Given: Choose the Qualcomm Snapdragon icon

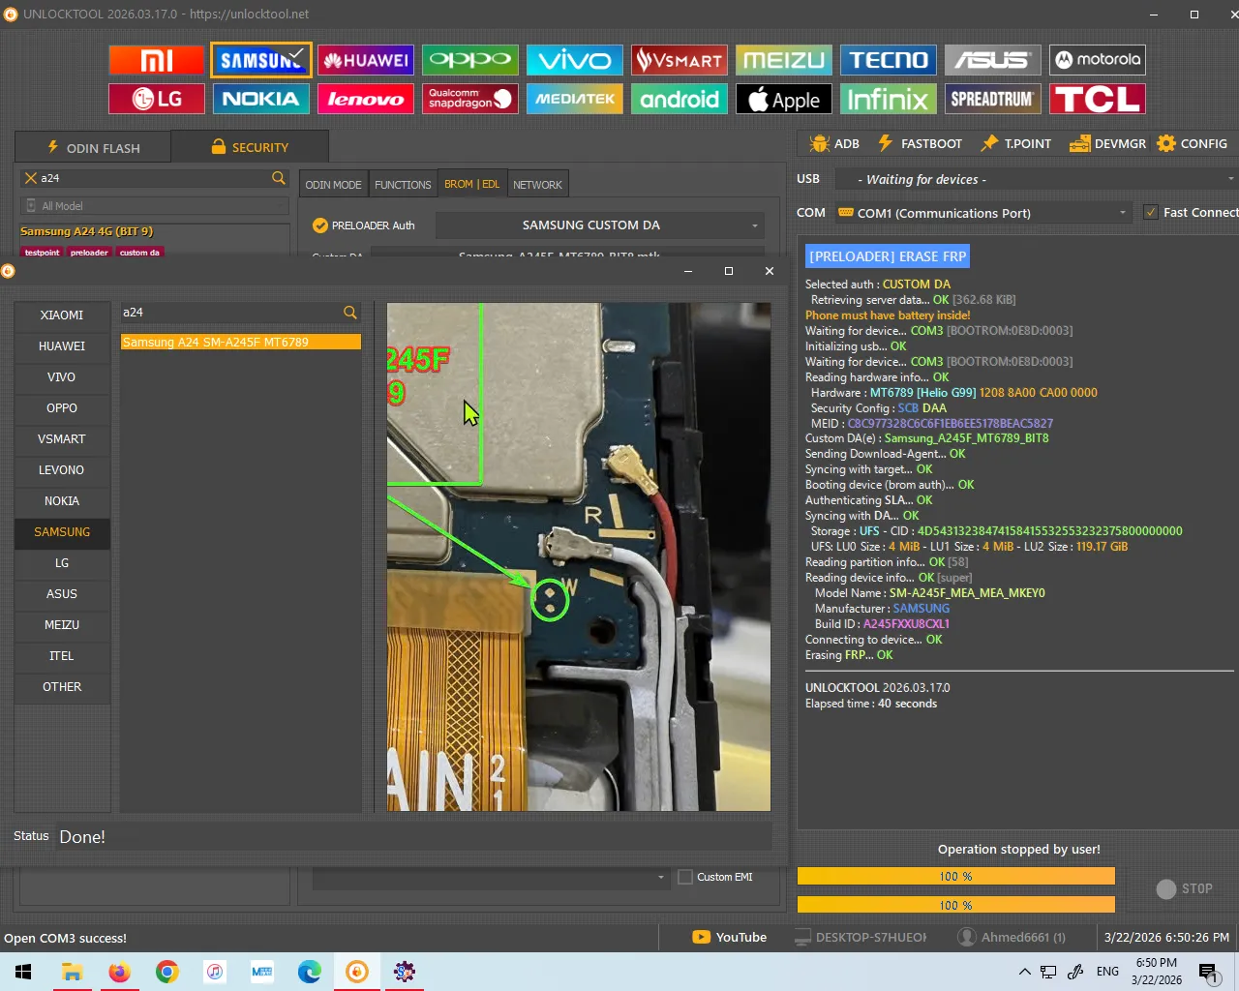Looking at the screenshot, I should click(x=470, y=99).
